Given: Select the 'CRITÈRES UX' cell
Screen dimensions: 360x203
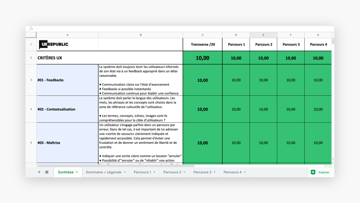Looking at the screenshot, I should pos(110,58).
